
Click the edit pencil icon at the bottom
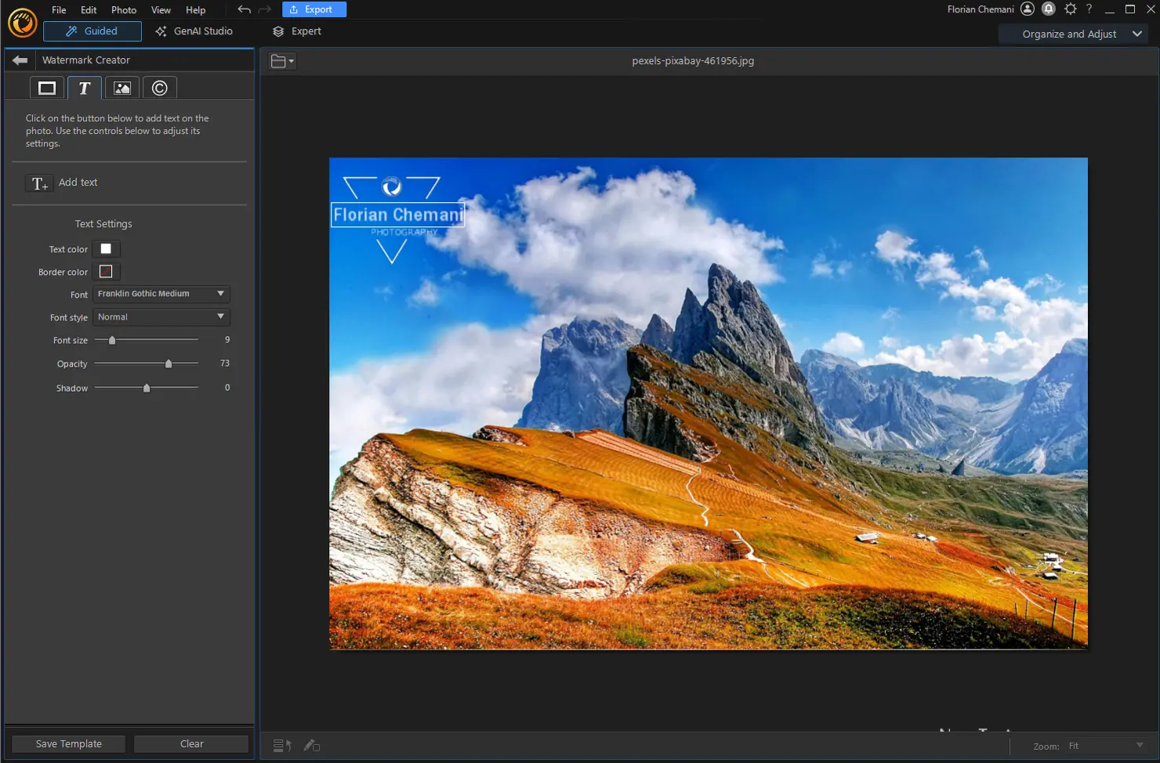[x=312, y=745]
